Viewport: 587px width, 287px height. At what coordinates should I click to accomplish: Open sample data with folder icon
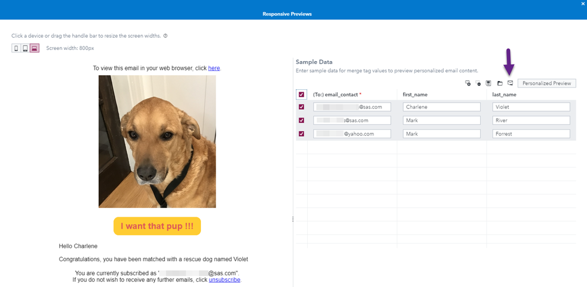(x=500, y=83)
